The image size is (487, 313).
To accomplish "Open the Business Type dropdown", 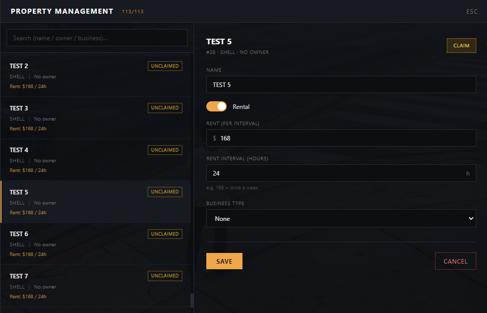I will (341, 218).
